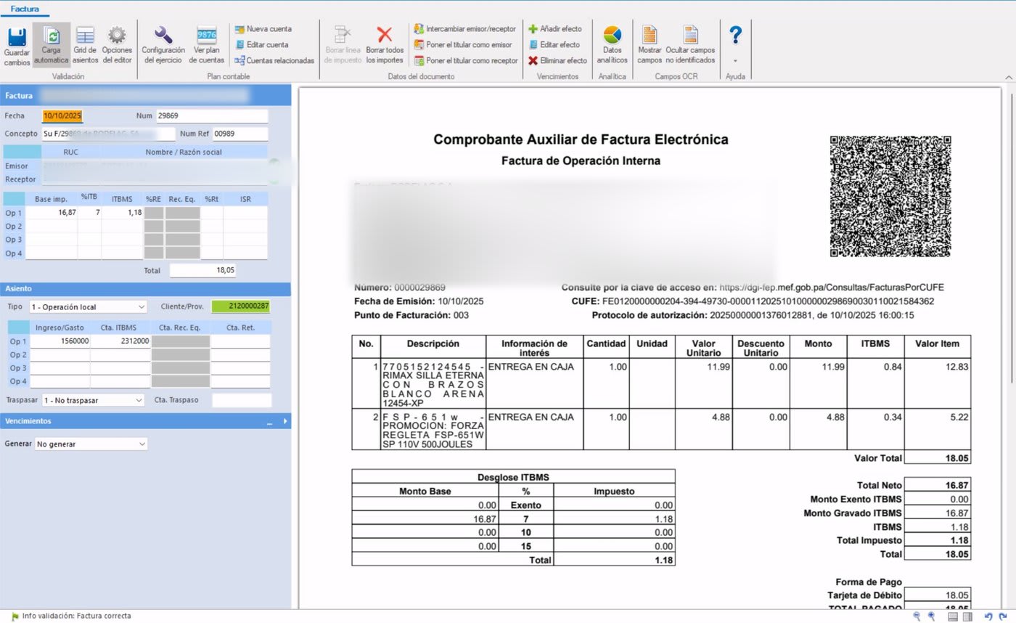Switch to horizontal split layout

(x=954, y=616)
